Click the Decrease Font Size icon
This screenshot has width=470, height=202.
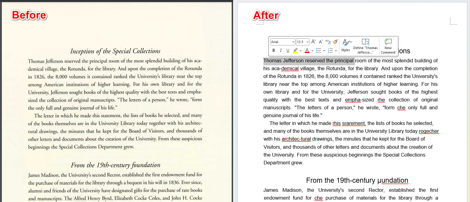click(x=320, y=42)
